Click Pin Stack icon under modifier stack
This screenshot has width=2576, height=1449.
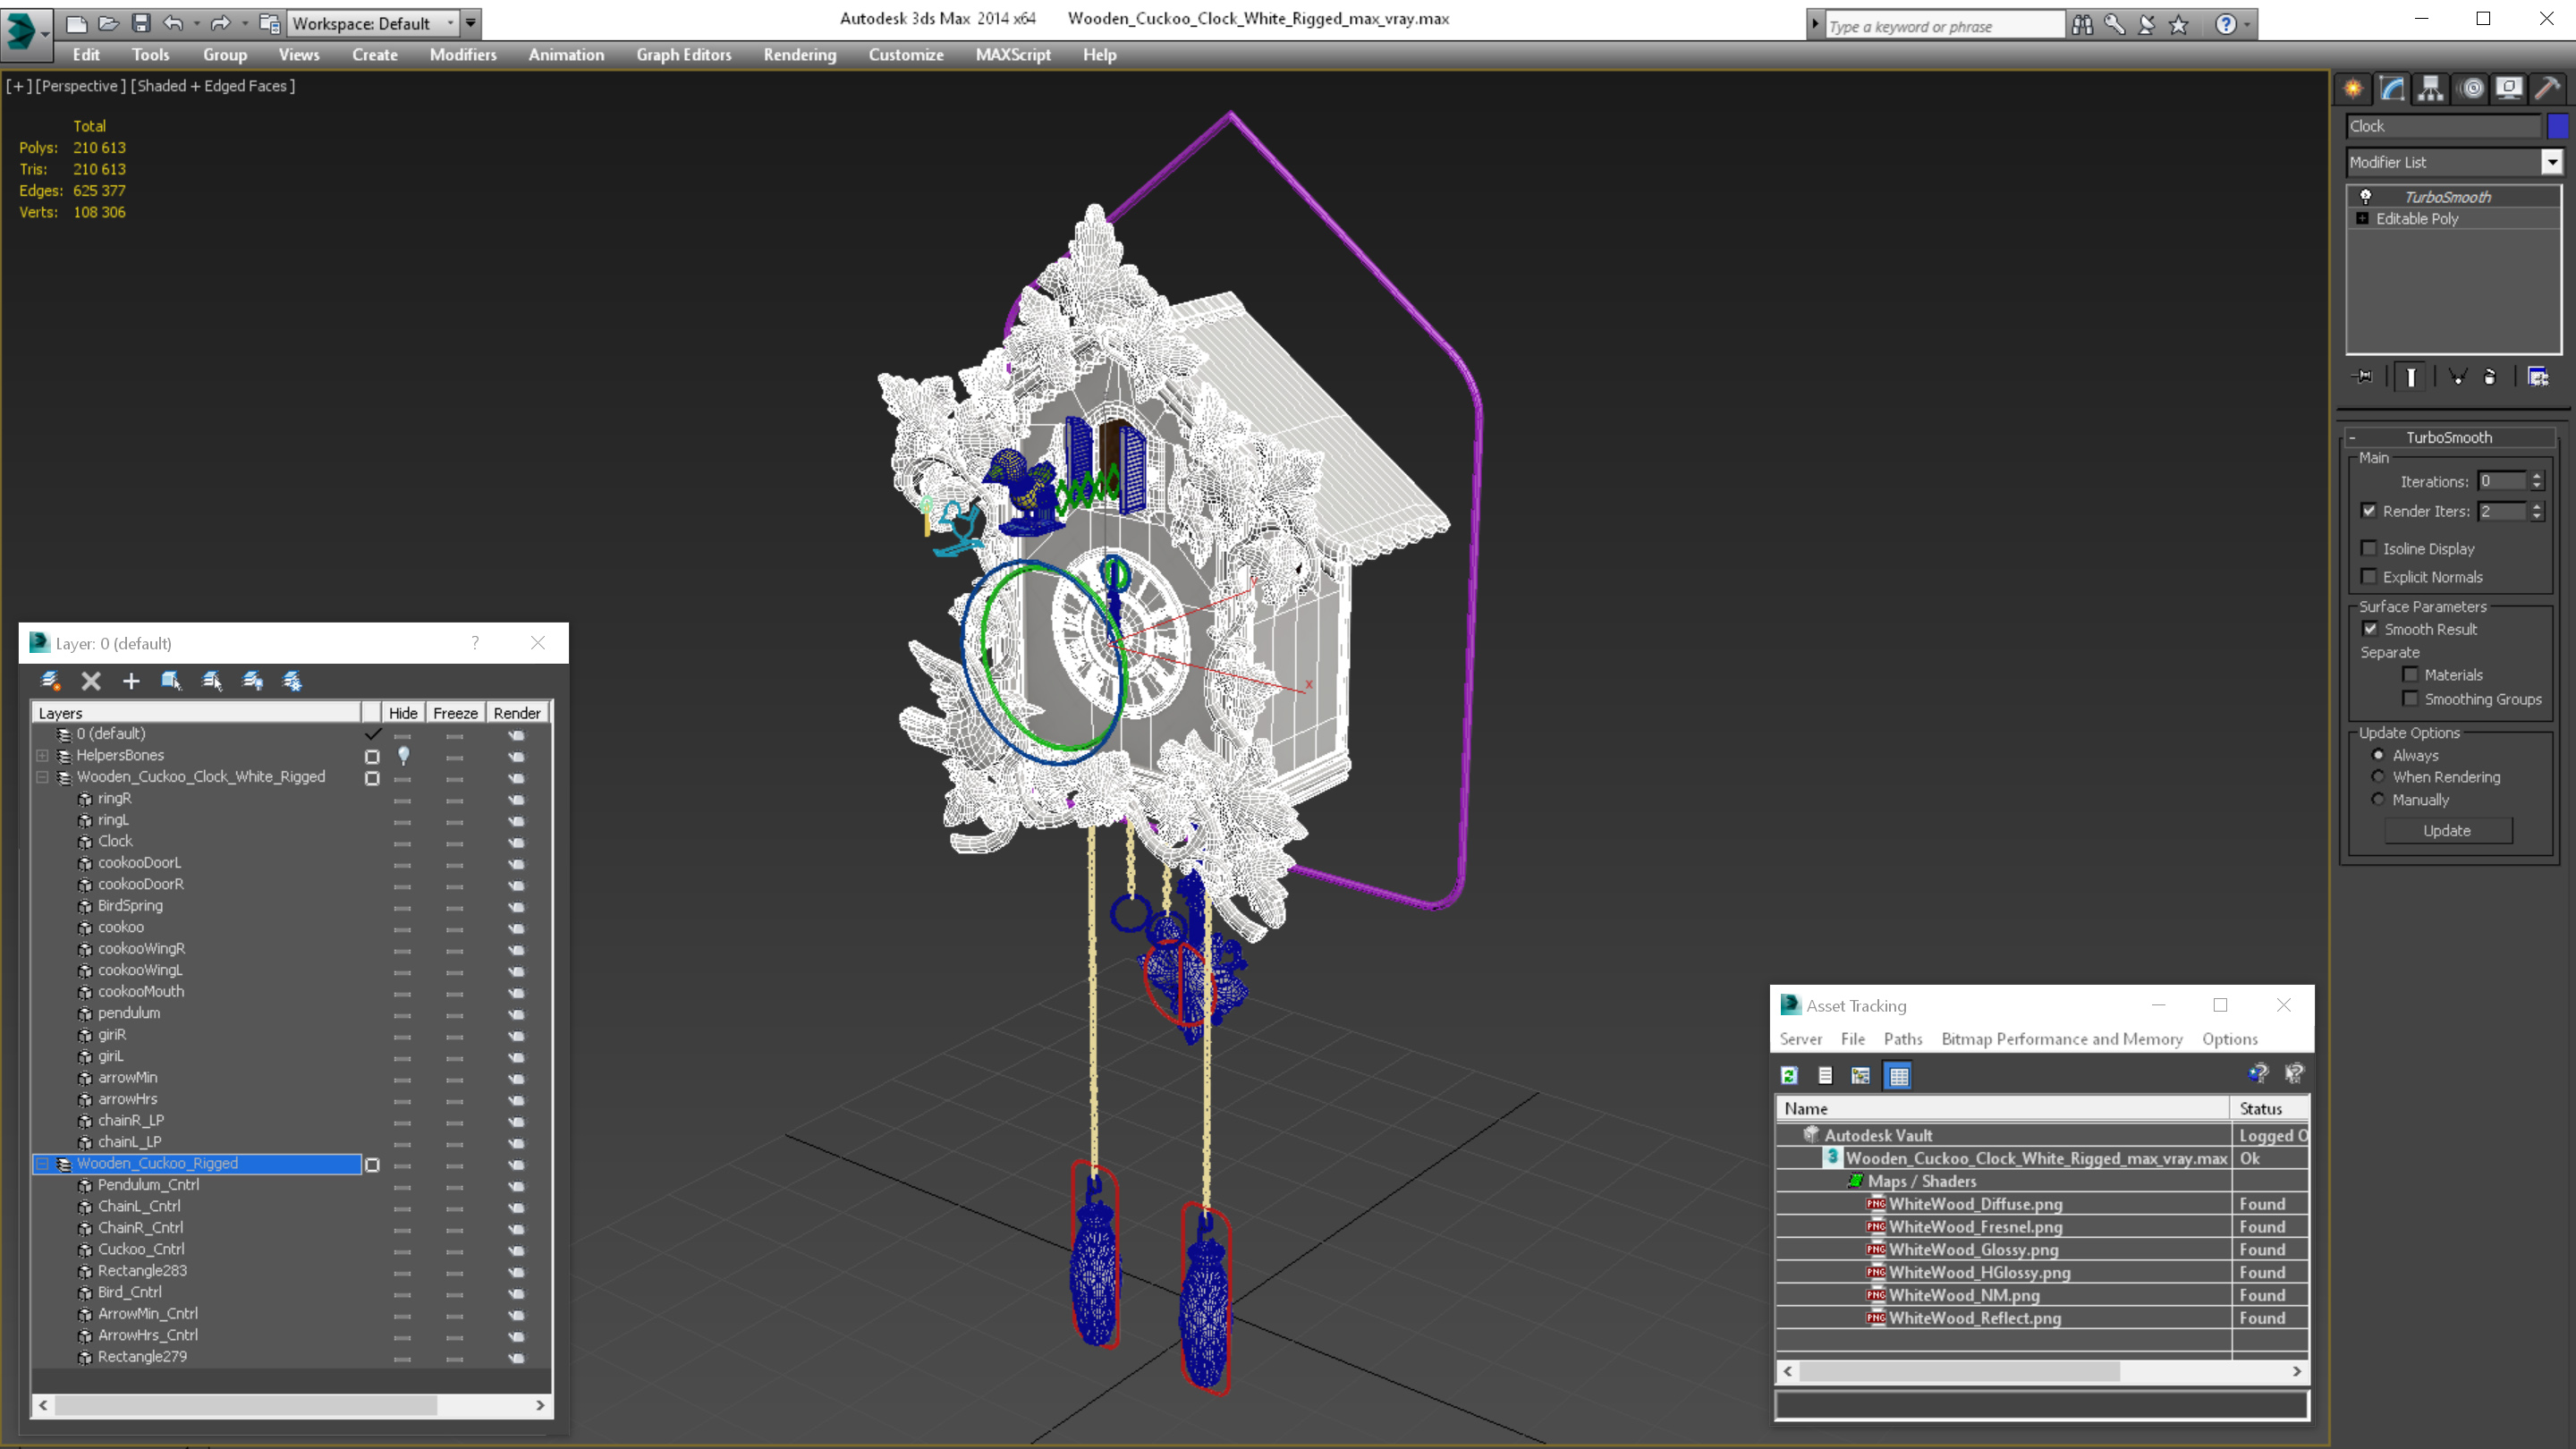[2364, 377]
